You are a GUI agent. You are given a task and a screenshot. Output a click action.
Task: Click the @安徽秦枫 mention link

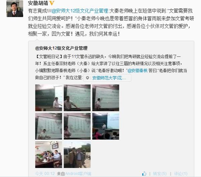click(x=138, y=70)
